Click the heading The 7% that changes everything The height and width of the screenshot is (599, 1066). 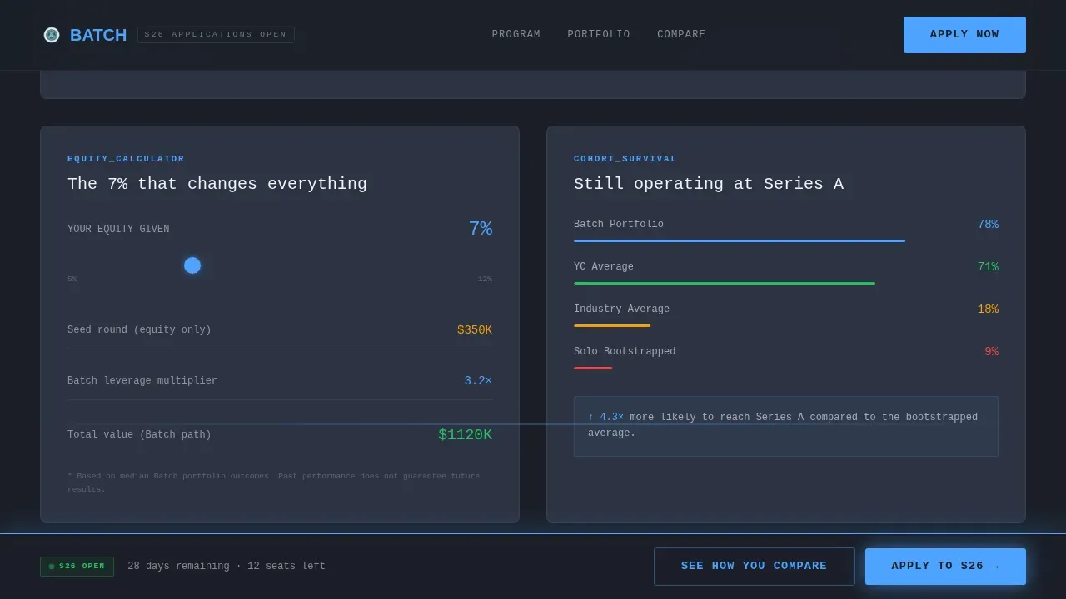click(217, 184)
